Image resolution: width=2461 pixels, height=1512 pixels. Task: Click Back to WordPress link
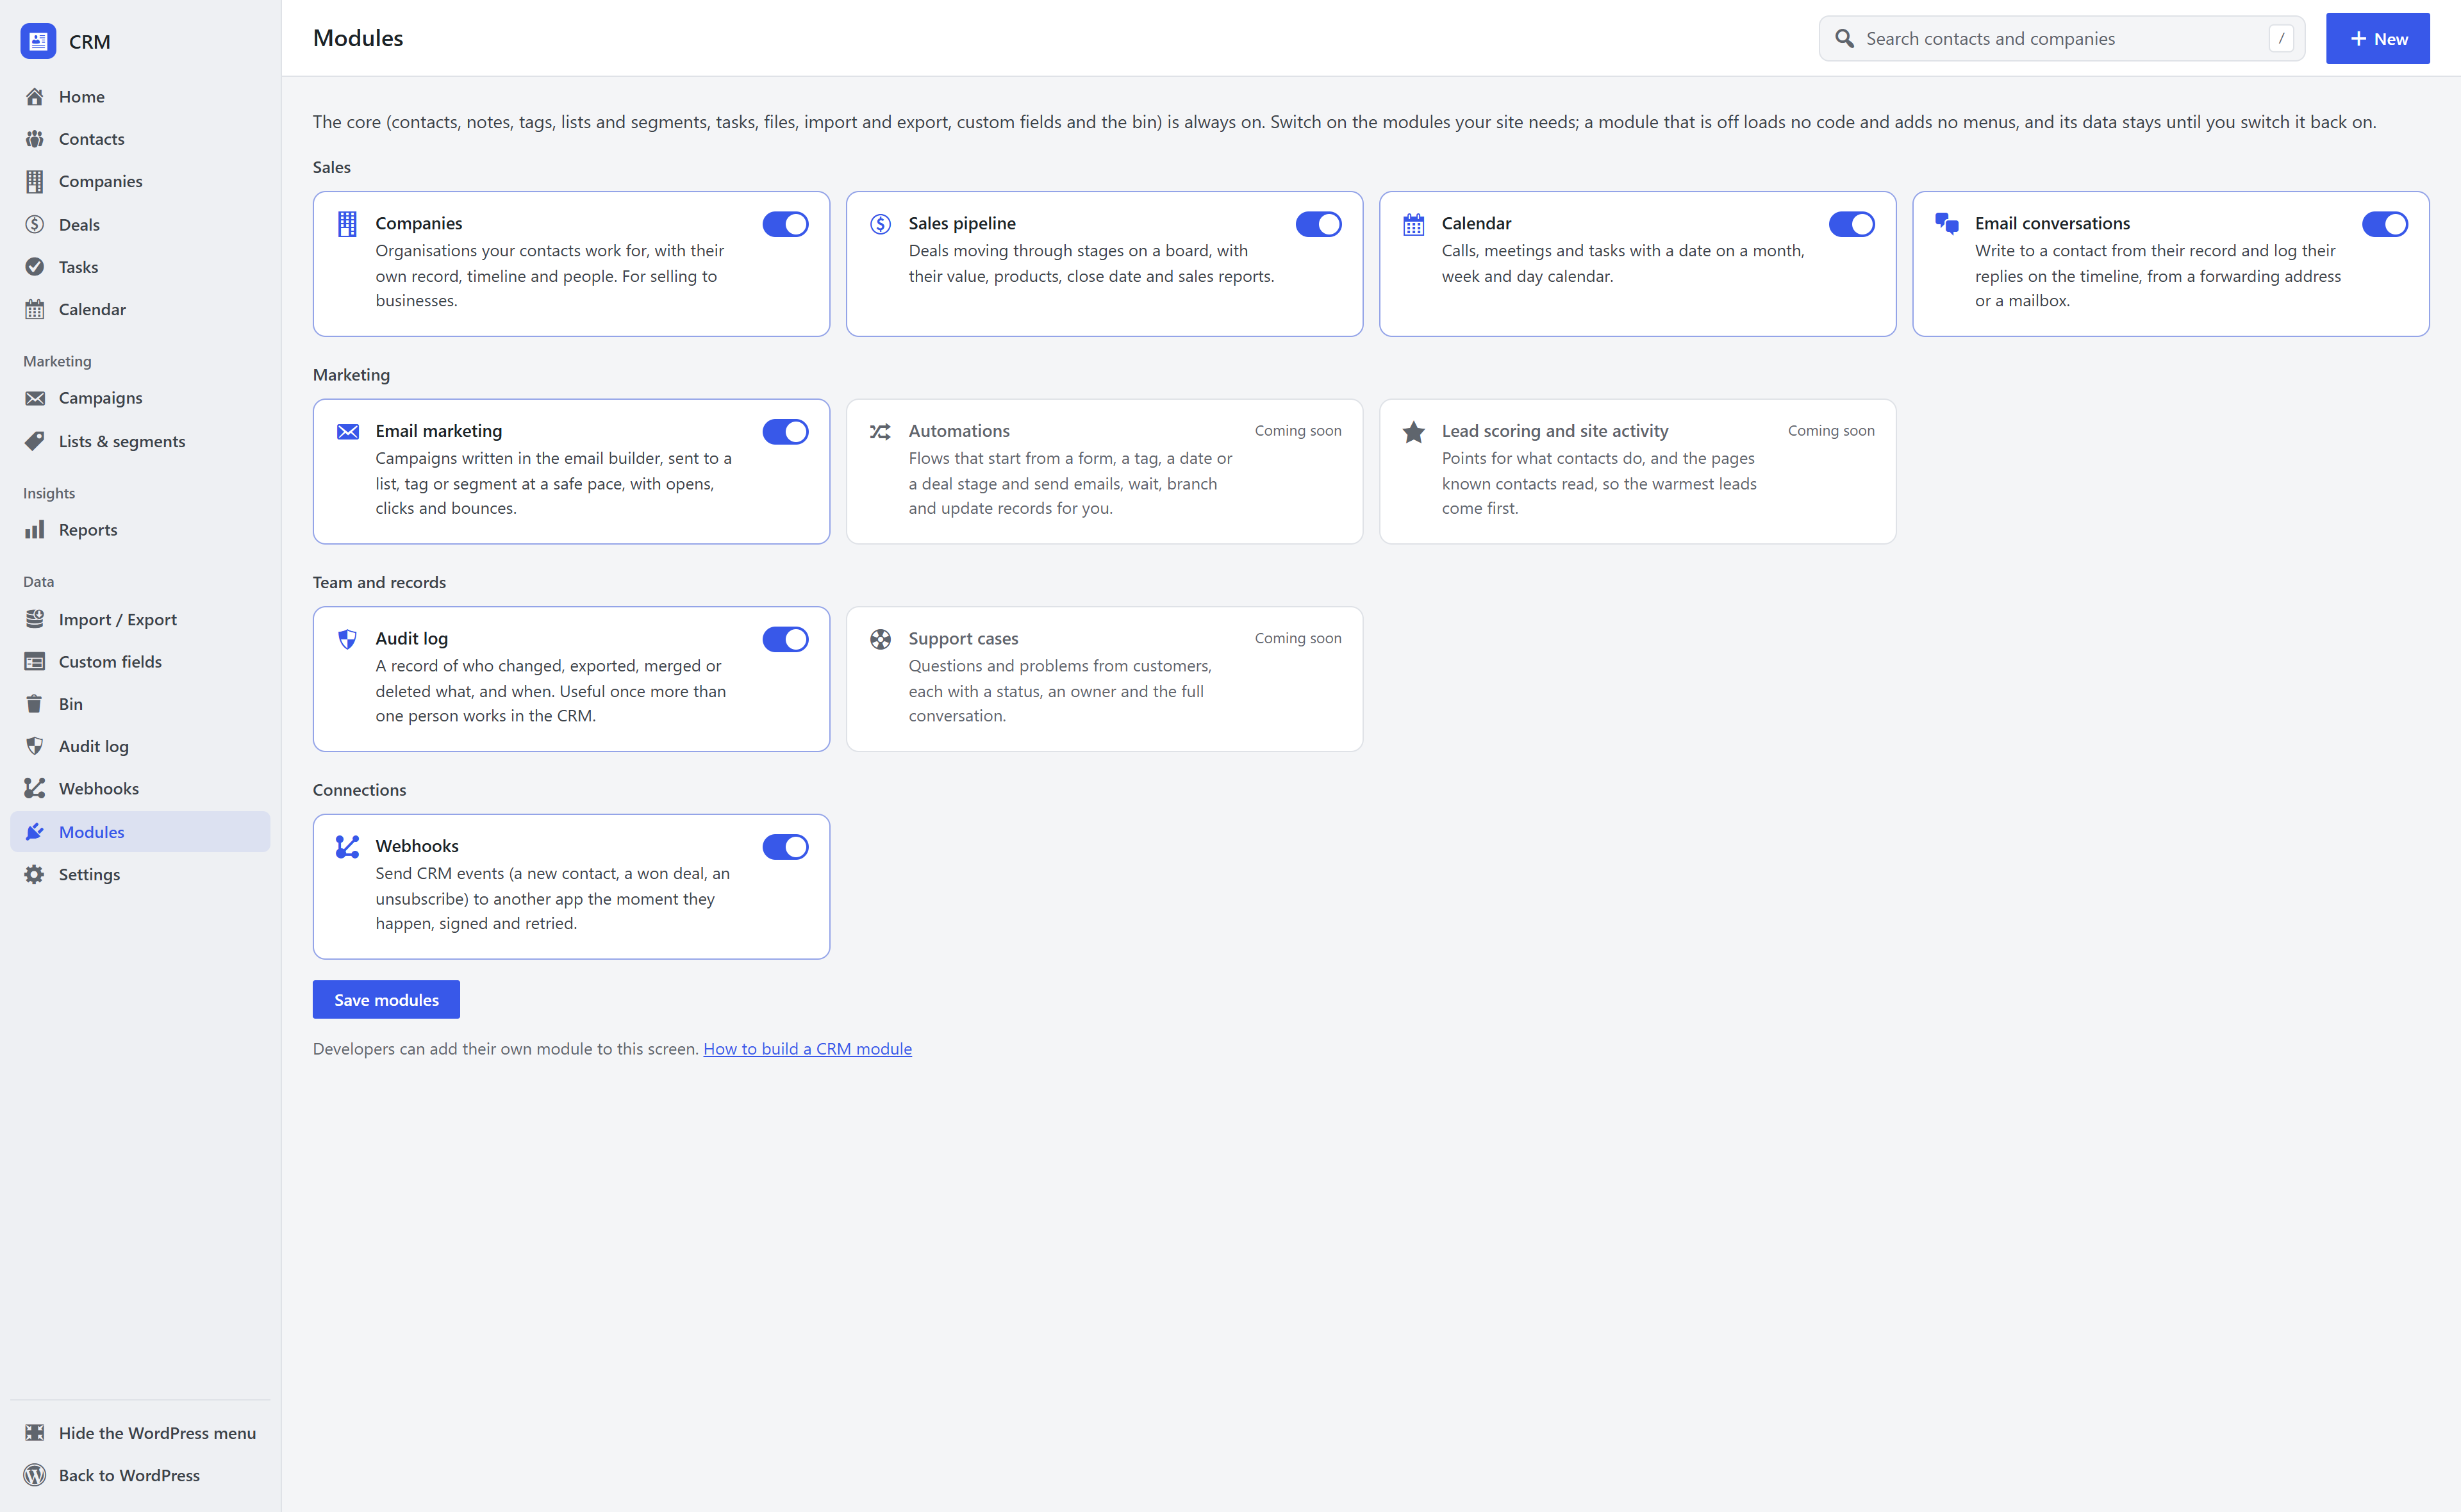pos(140,1475)
